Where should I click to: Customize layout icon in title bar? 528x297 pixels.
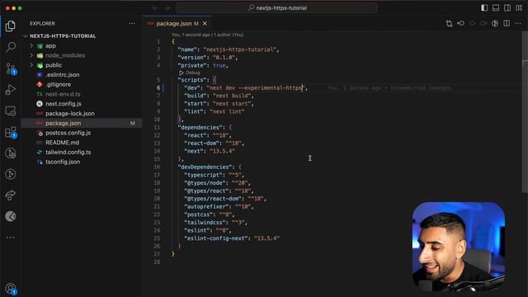(519, 7)
